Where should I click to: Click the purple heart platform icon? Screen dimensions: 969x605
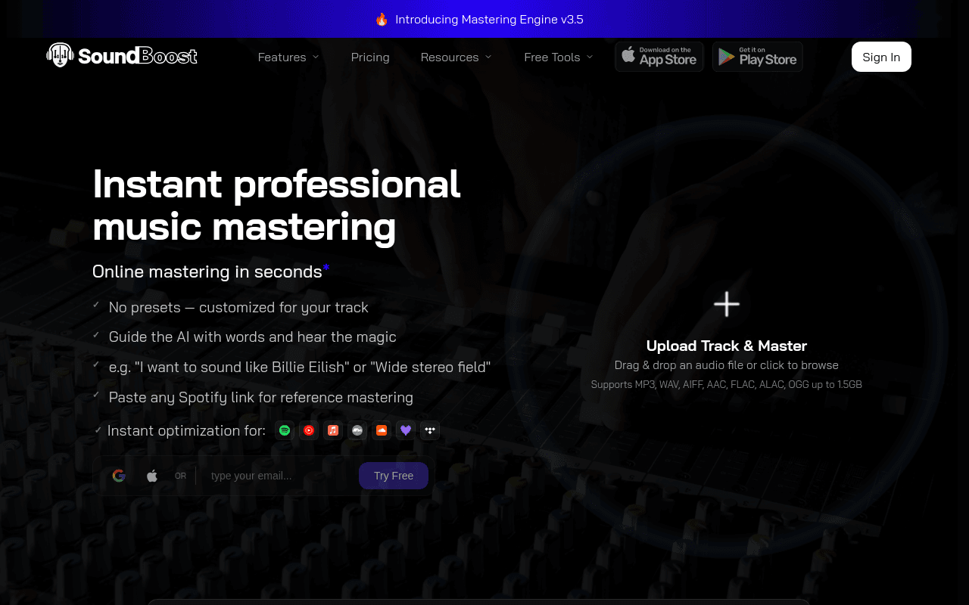tap(406, 430)
